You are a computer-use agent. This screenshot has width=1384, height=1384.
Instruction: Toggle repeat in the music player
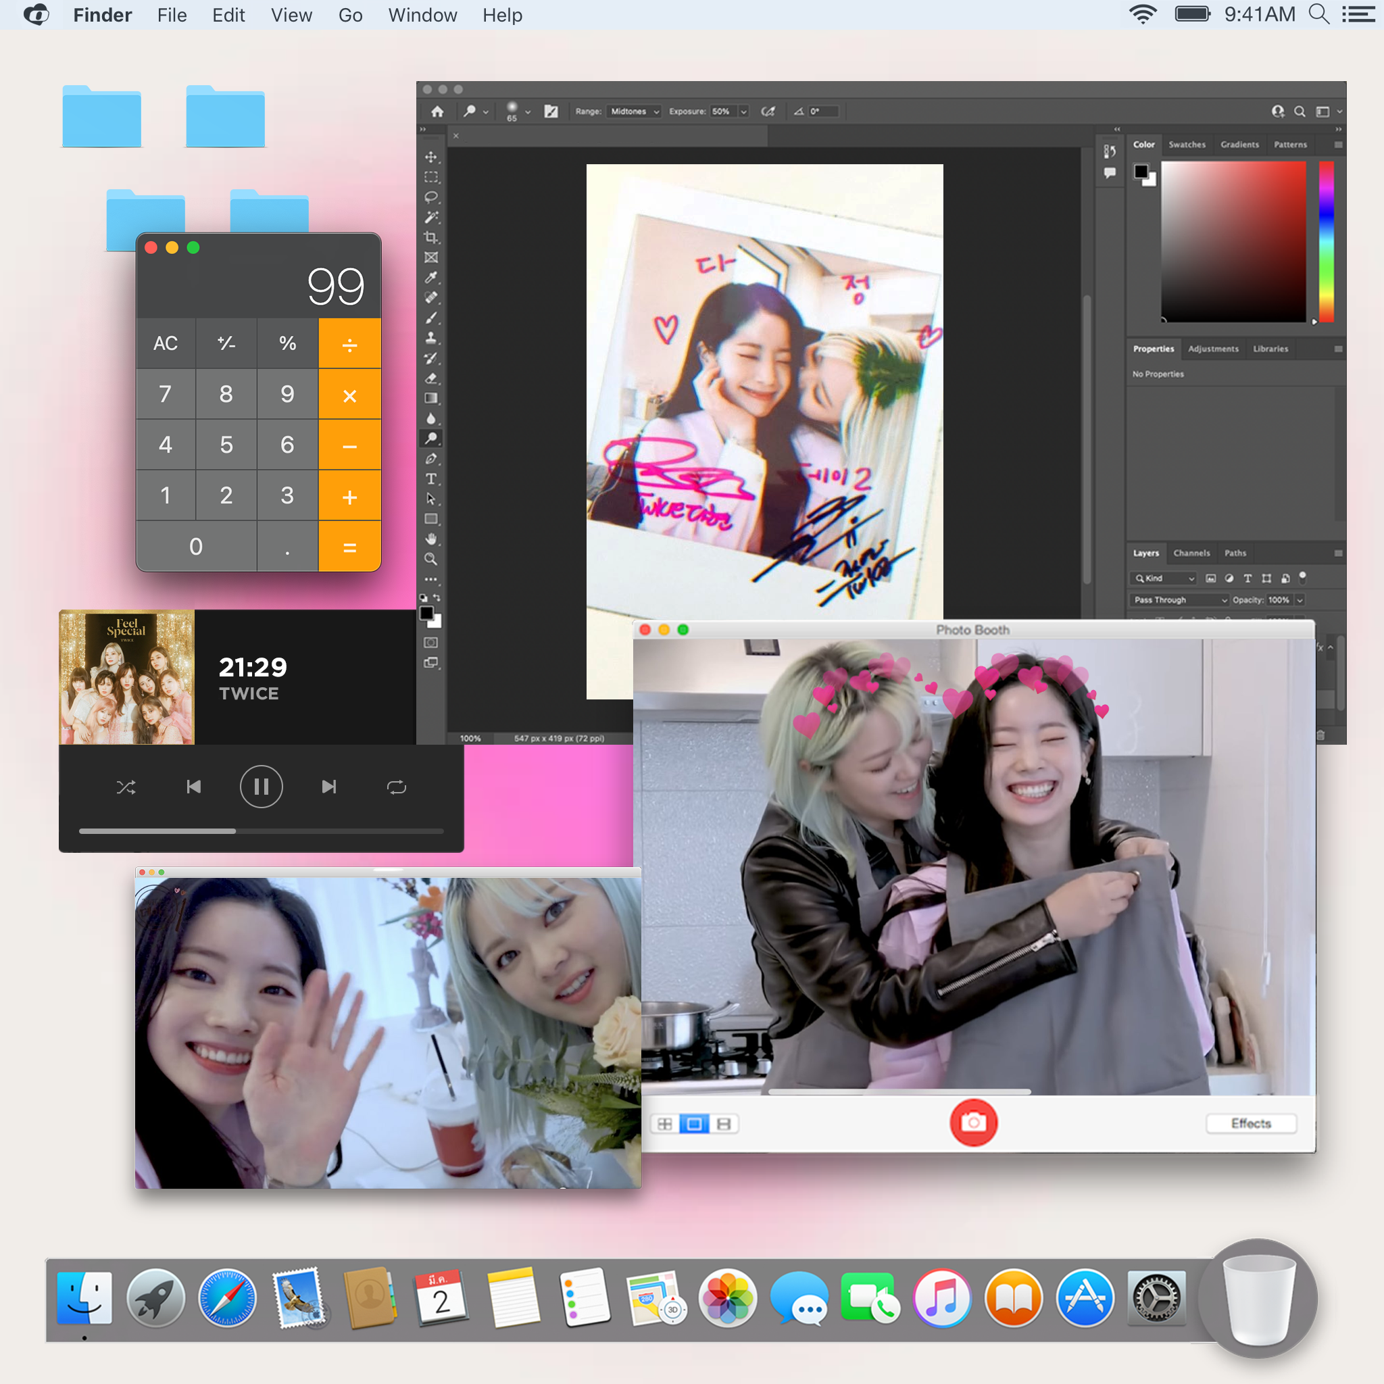(x=396, y=787)
